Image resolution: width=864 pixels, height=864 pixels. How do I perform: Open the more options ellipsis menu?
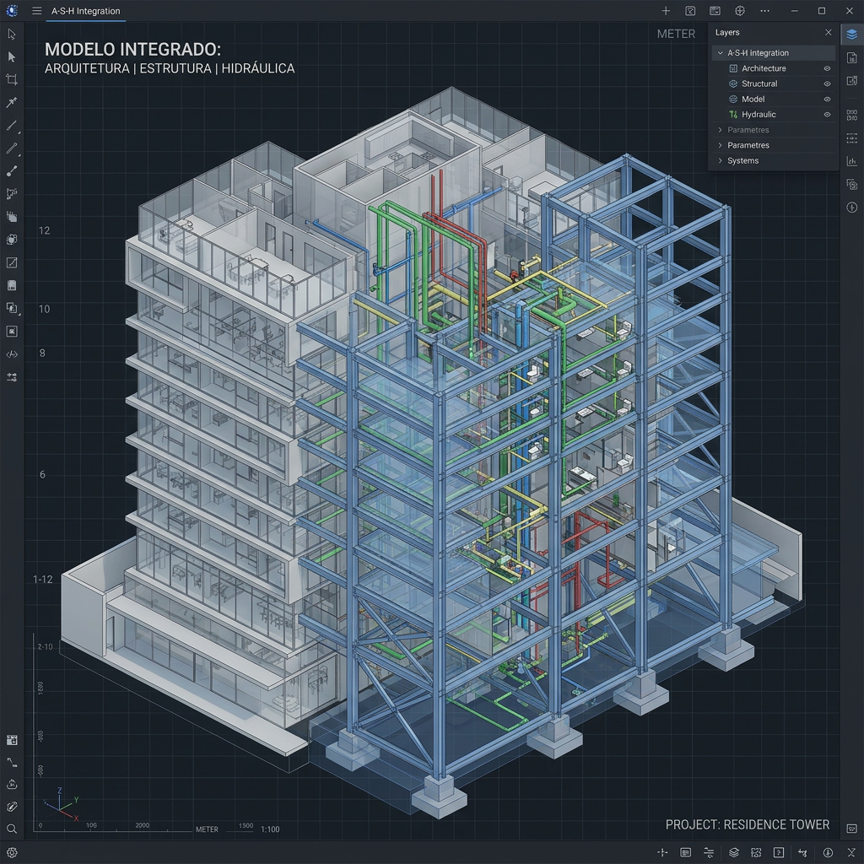click(x=764, y=11)
